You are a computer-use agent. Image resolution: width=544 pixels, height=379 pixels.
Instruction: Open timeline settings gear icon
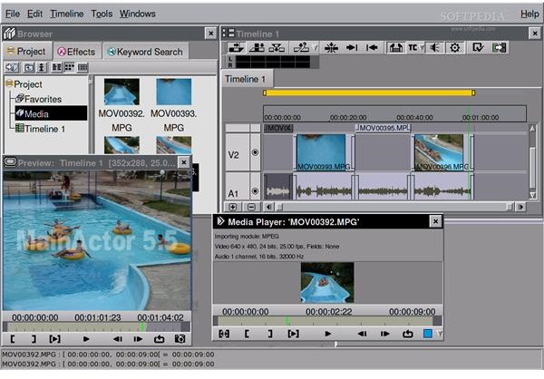click(x=454, y=47)
